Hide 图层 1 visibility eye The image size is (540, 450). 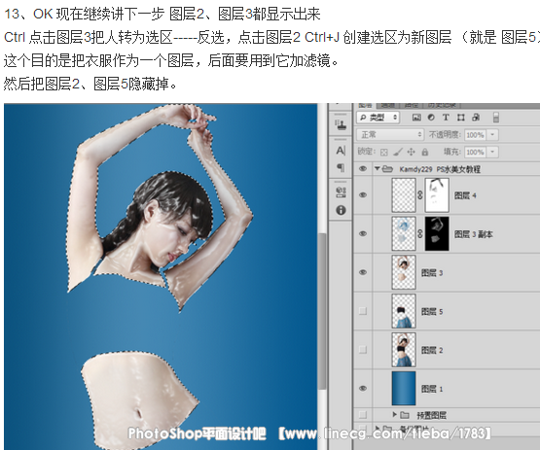click(363, 388)
